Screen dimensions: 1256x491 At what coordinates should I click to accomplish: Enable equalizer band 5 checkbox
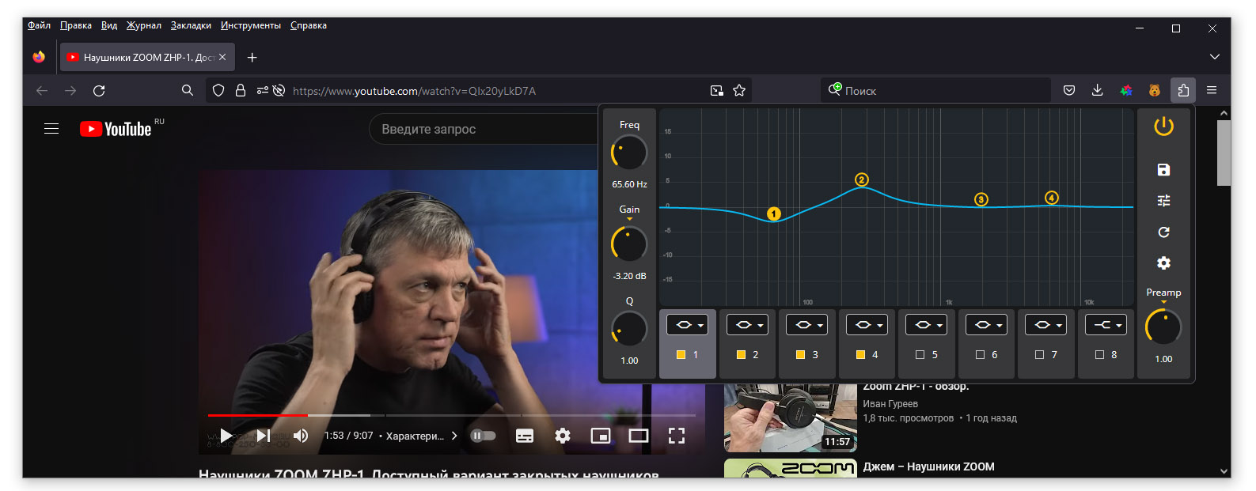coord(920,355)
